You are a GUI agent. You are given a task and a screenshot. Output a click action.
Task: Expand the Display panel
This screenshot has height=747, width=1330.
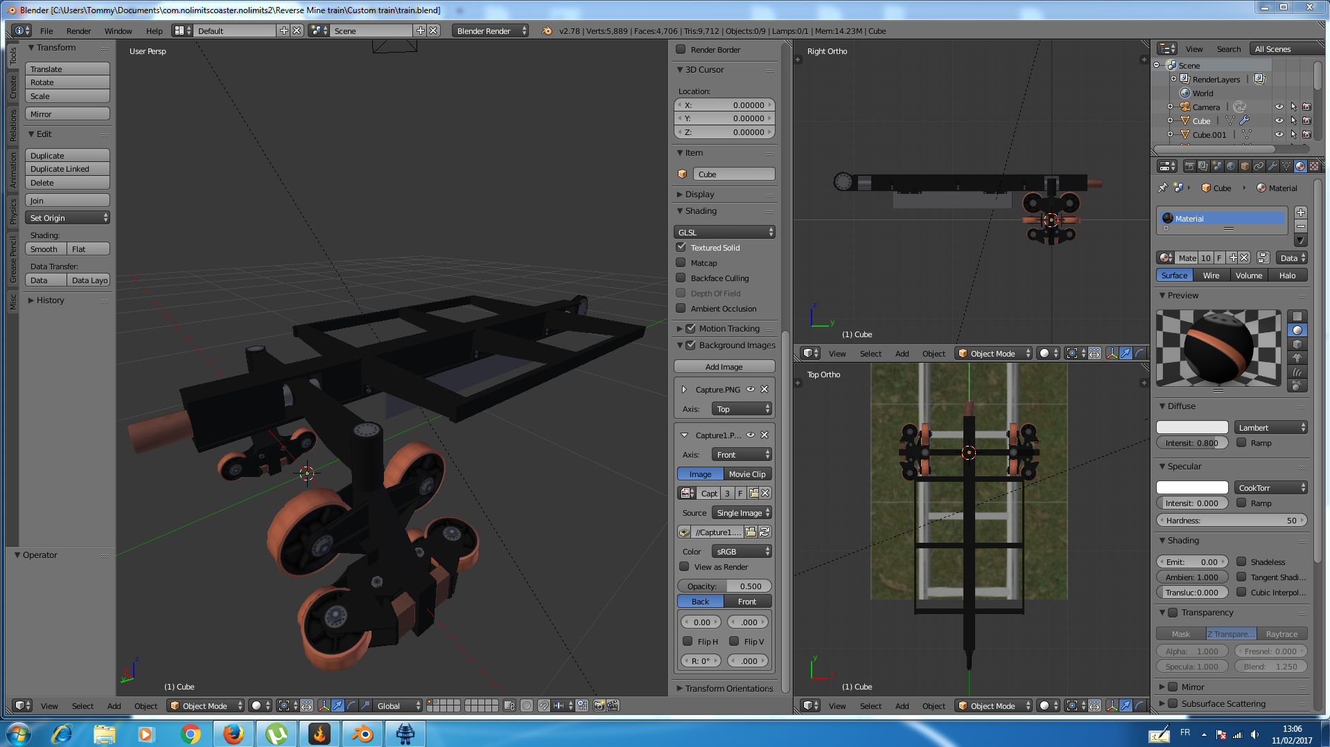(700, 195)
